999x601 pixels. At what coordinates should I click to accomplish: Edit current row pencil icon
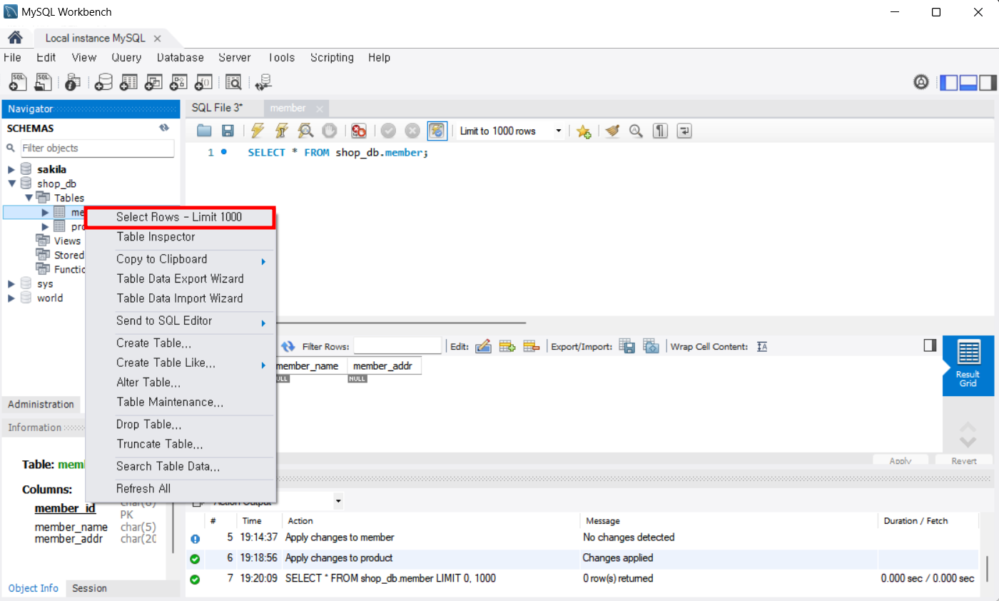pyautogui.click(x=483, y=346)
